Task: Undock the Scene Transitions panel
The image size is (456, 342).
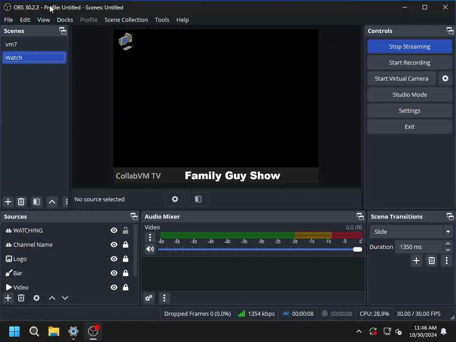Action: click(x=450, y=216)
